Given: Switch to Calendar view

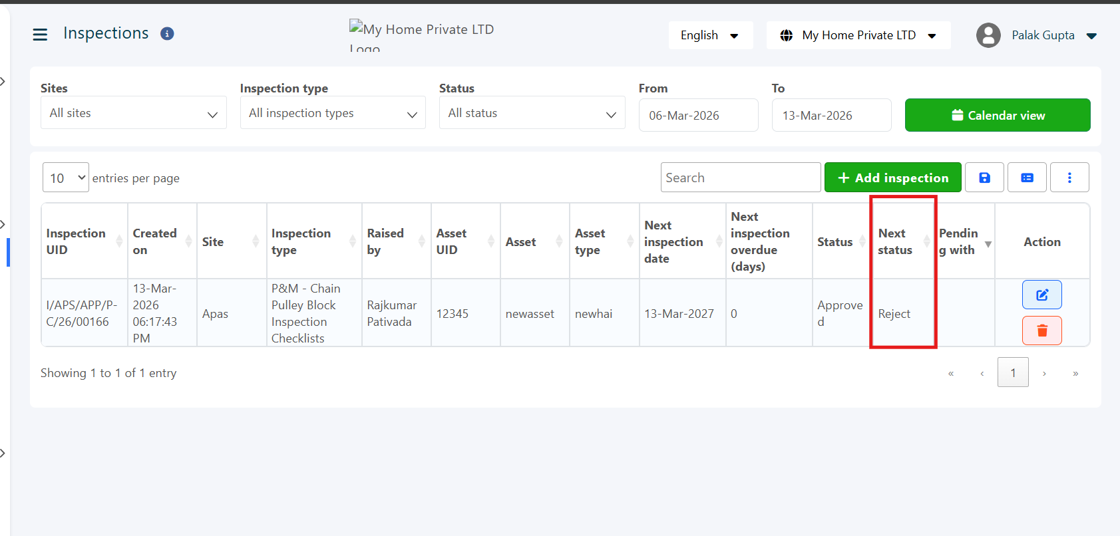Looking at the screenshot, I should 997,116.
